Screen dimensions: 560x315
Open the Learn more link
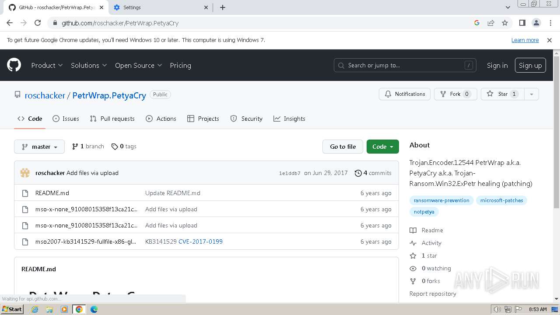525,40
